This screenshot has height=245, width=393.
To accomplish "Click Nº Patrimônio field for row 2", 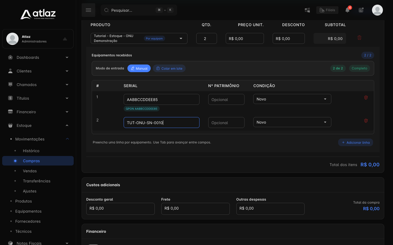I will click(x=226, y=122).
